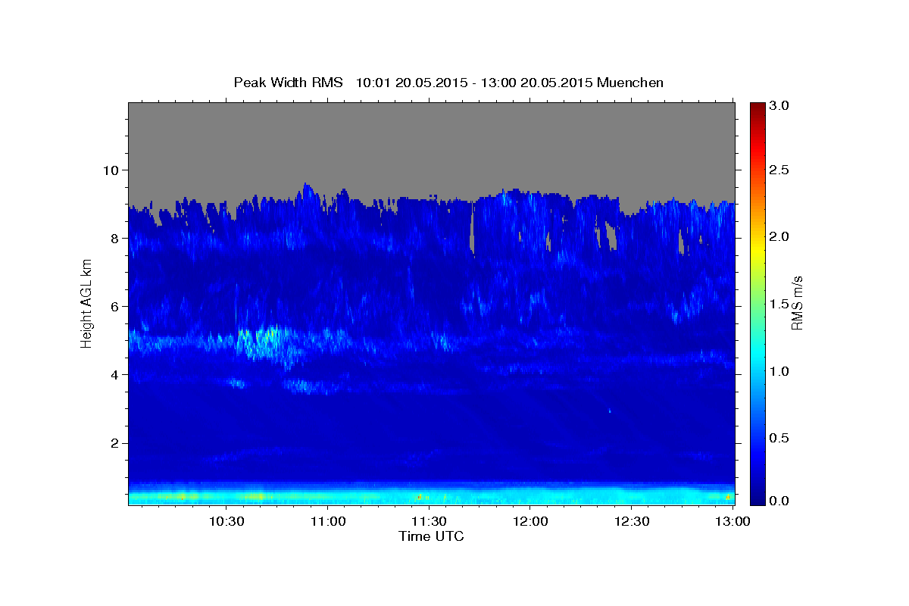Click the height tick label 2
The image size is (909, 606).
[117, 443]
